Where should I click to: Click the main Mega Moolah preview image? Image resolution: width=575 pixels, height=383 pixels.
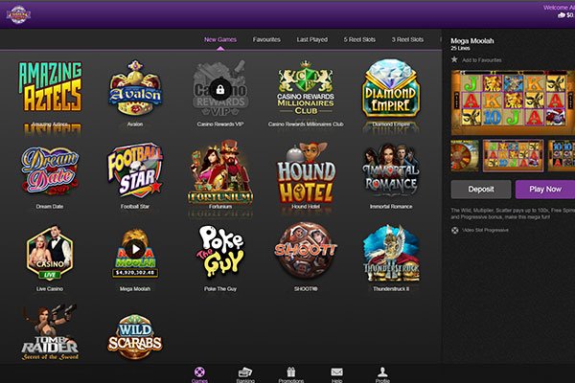coord(513,102)
